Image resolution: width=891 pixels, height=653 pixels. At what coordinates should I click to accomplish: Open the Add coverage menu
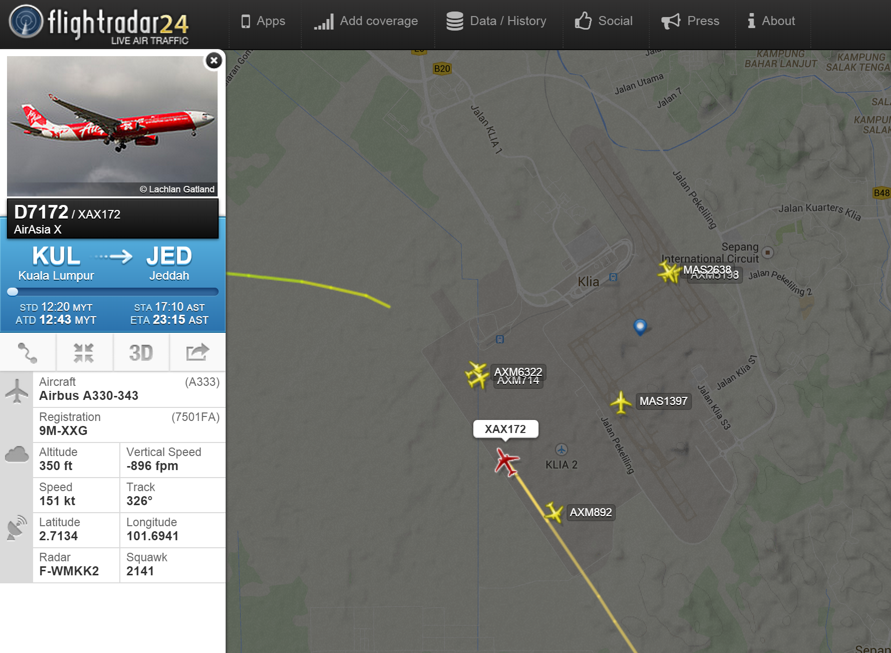[x=366, y=21]
